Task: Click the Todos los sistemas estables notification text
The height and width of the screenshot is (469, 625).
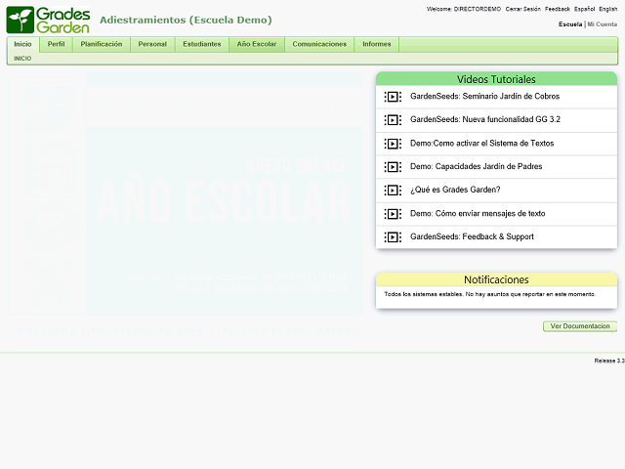Action: (490, 294)
